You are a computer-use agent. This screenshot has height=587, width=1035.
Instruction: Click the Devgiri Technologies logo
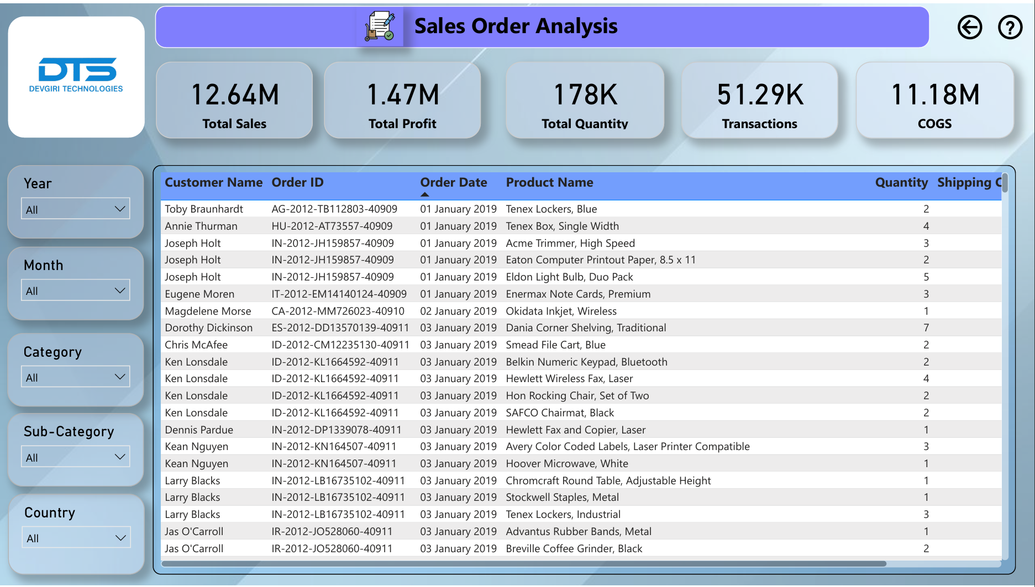pos(76,76)
